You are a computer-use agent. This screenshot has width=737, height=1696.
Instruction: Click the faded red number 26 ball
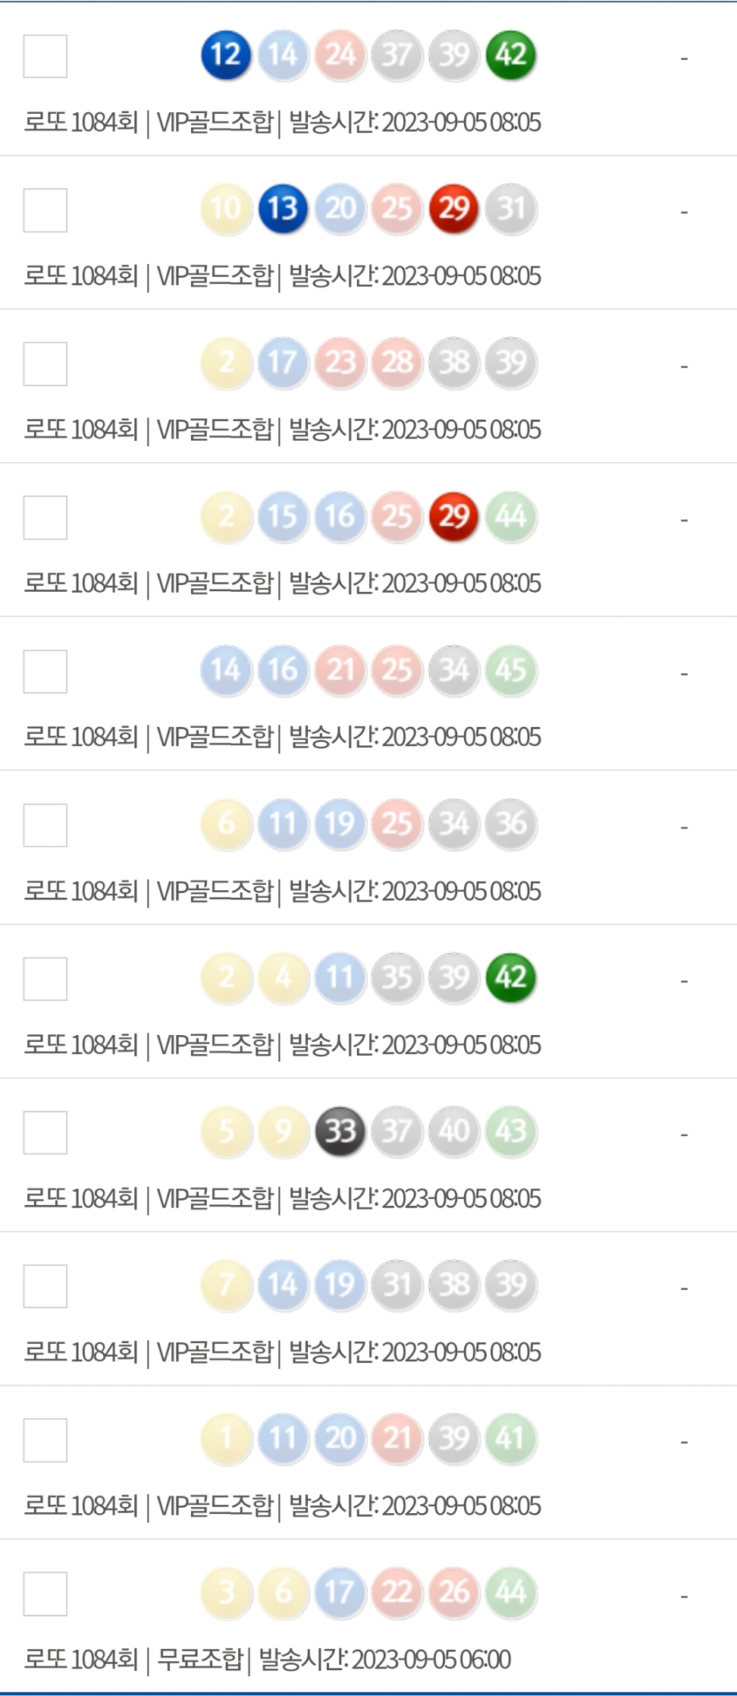453,1591
